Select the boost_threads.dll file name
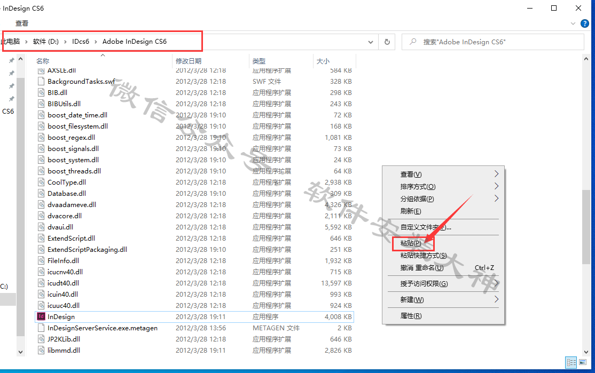Image resolution: width=595 pixels, height=373 pixels. point(74,171)
